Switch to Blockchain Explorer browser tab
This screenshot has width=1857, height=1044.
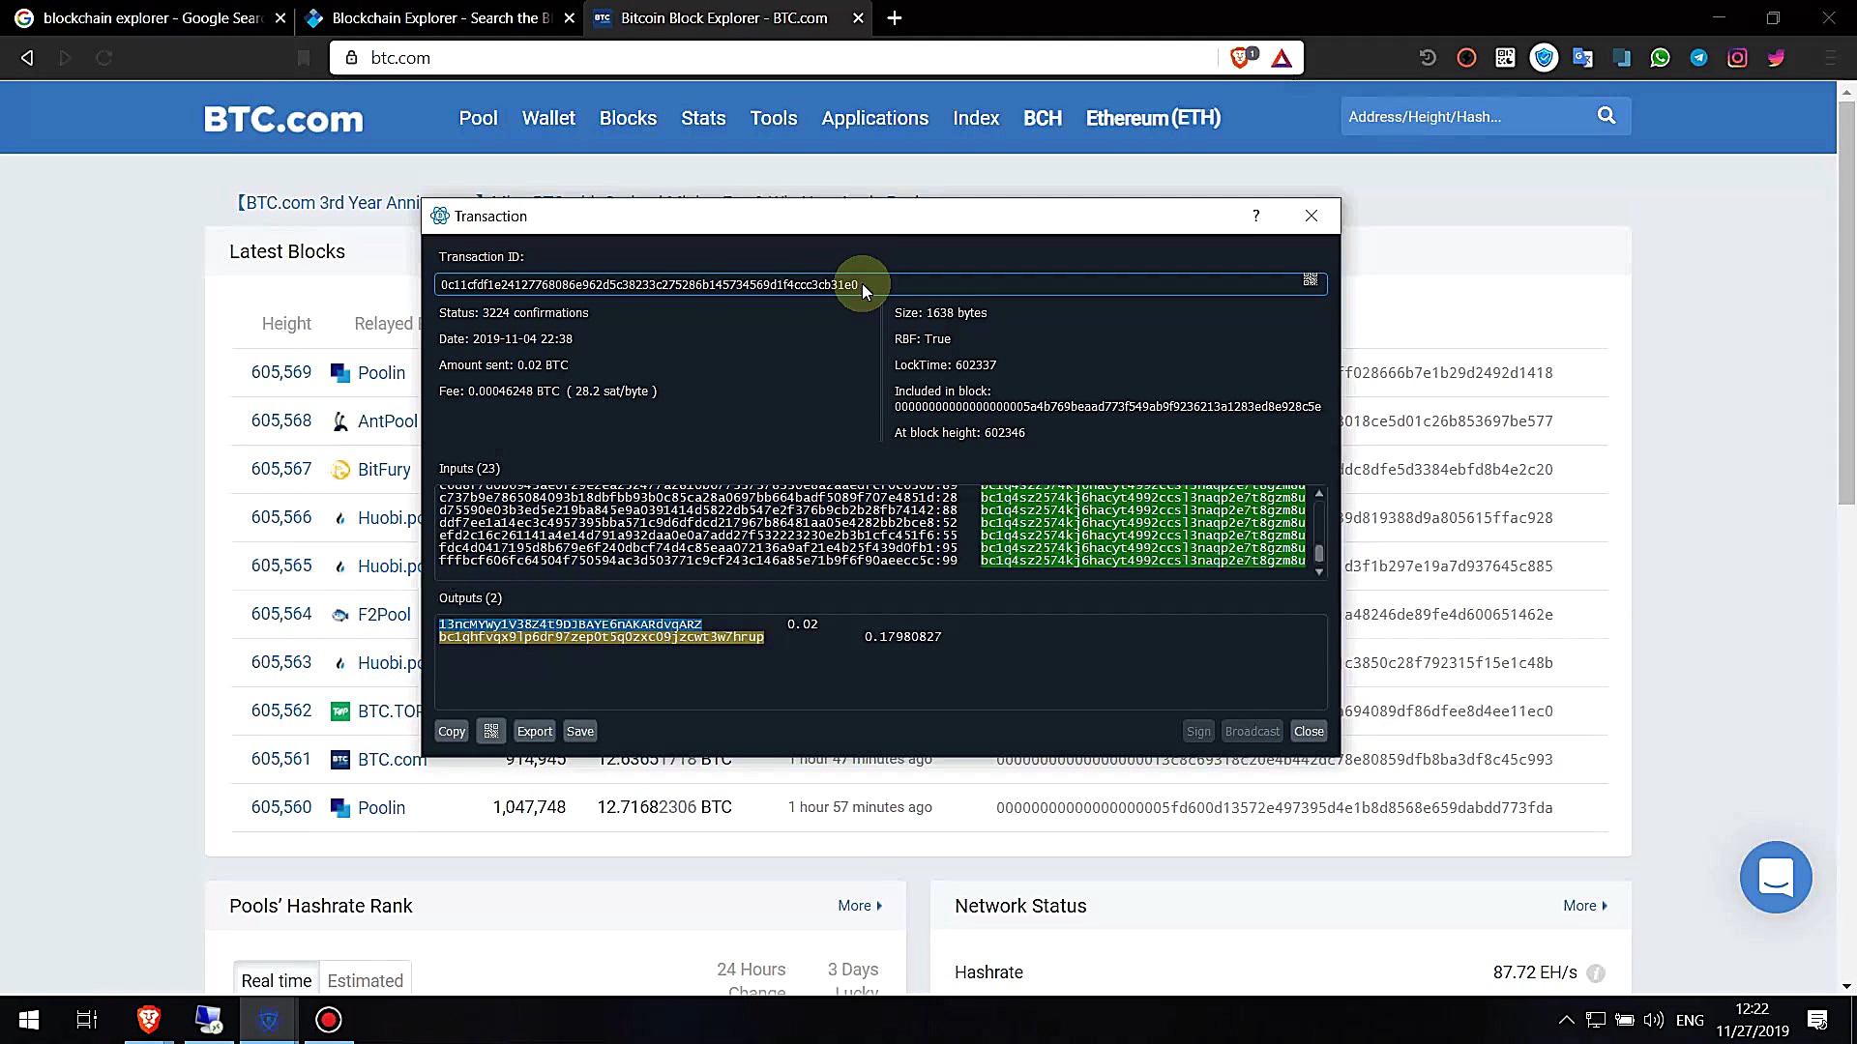(435, 18)
